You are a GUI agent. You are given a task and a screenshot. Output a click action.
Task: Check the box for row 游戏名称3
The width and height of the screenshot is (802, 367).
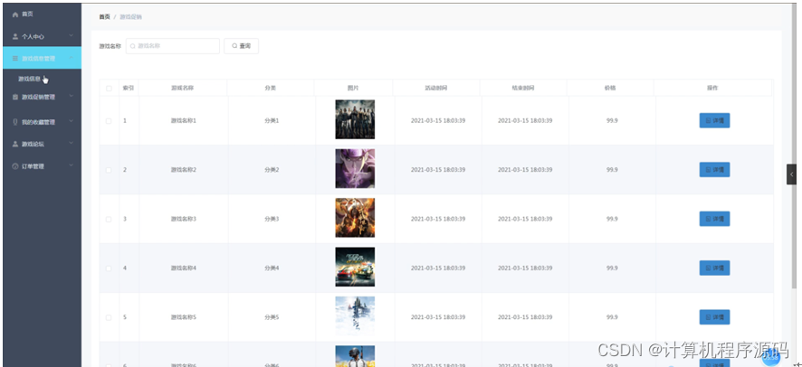[x=109, y=219]
